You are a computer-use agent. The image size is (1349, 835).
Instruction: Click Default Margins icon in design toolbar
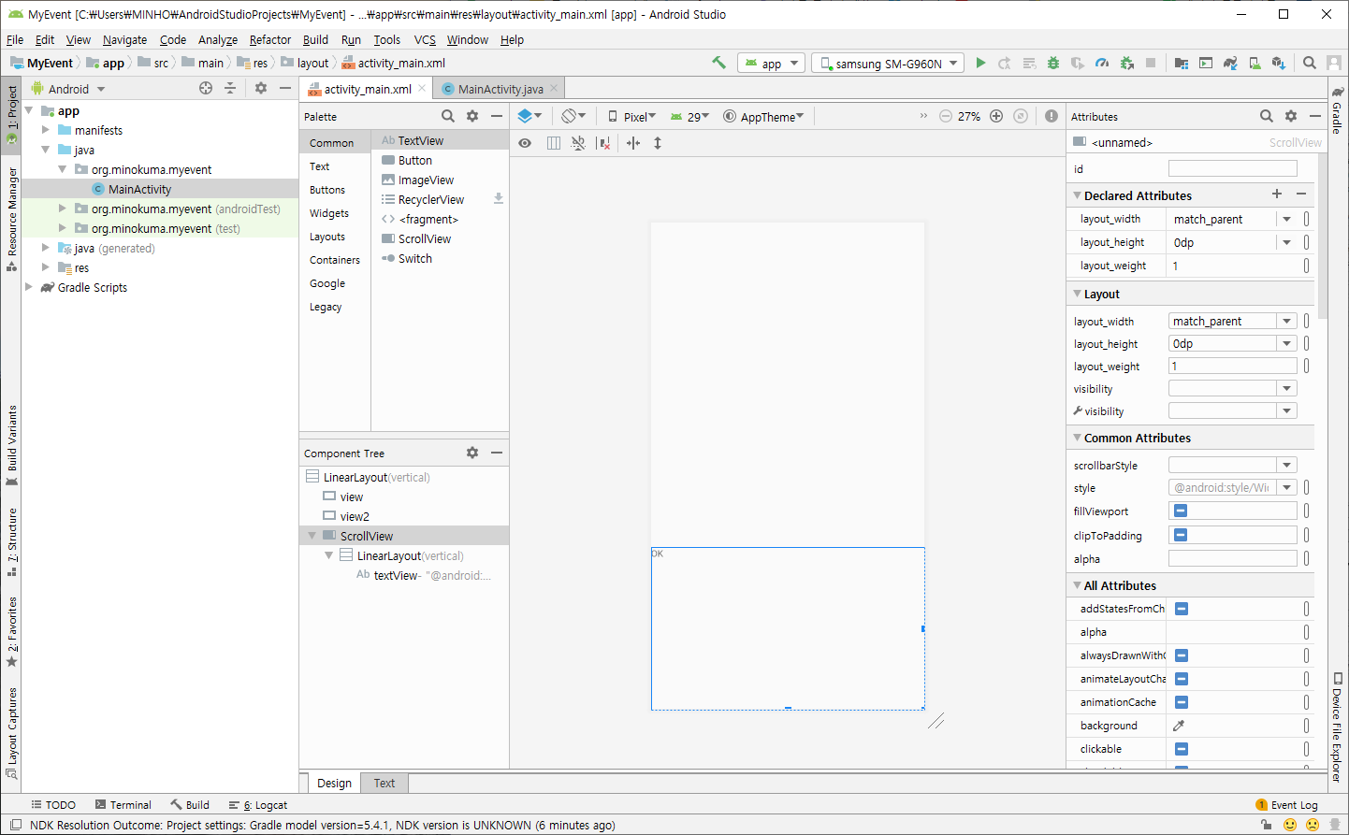coord(554,143)
